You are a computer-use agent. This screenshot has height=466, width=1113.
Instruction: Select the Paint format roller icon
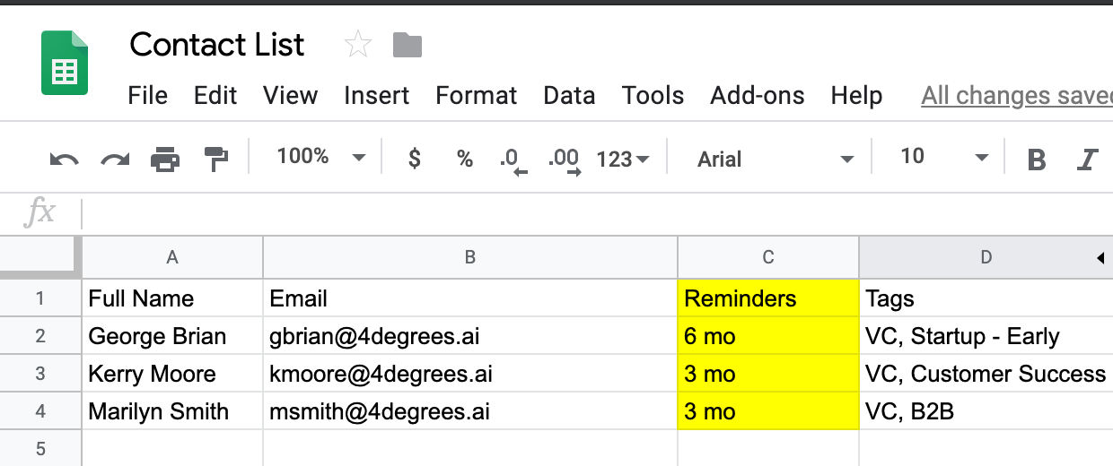pyautogui.click(x=216, y=160)
